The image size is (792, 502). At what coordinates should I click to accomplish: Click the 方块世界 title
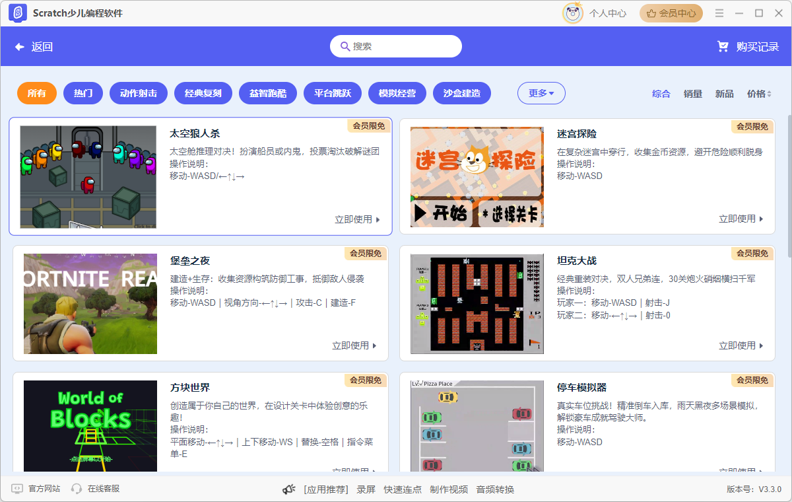(190, 388)
